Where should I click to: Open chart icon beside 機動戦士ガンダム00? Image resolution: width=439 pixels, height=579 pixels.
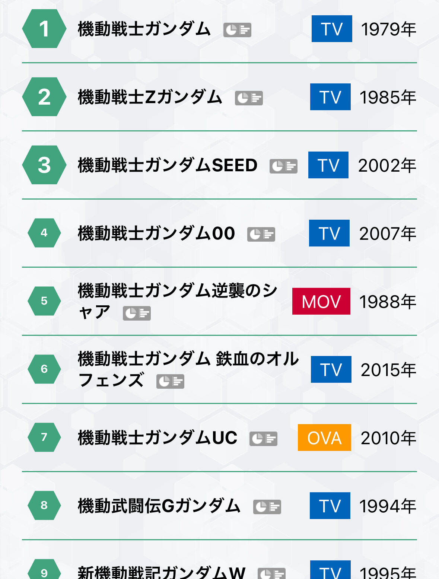pyautogui.click(x=261, y=235)
